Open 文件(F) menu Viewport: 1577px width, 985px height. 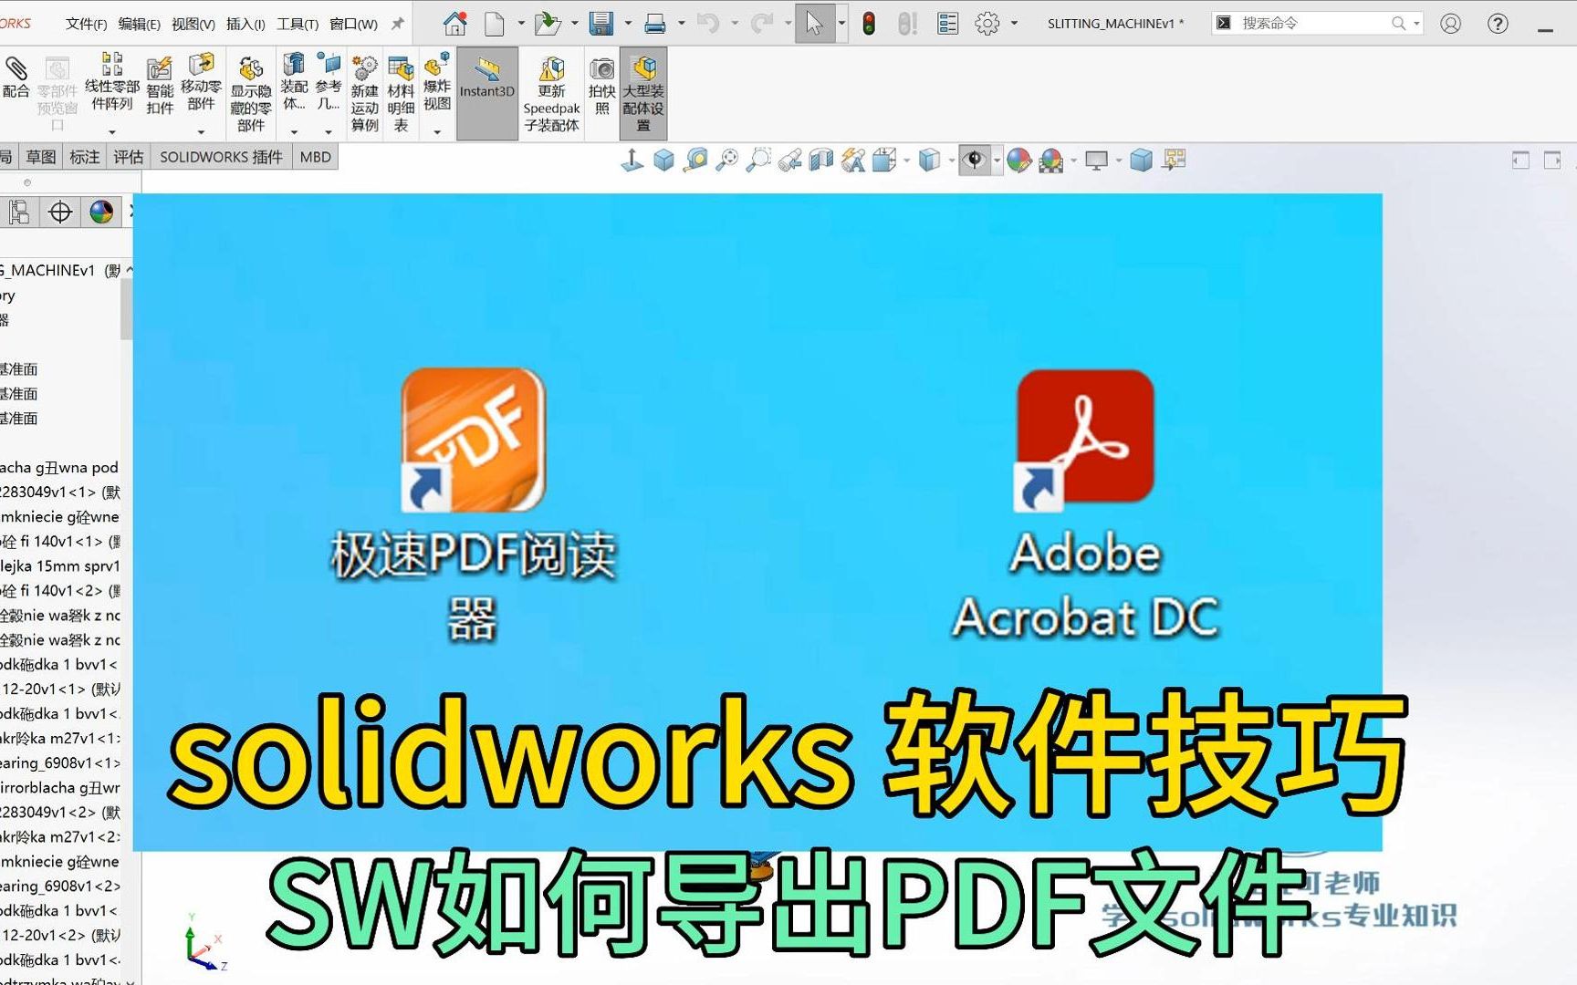coord(86,24)
